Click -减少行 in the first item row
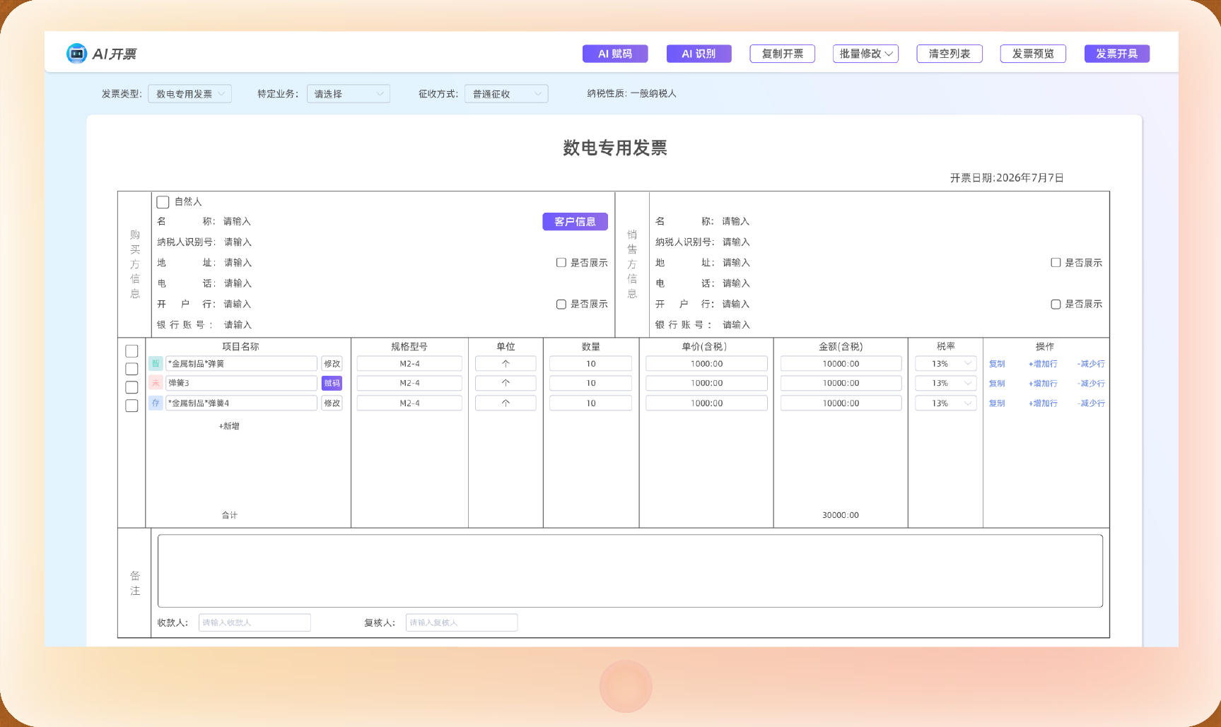The image size is (1221, 727). (1091, 364)
